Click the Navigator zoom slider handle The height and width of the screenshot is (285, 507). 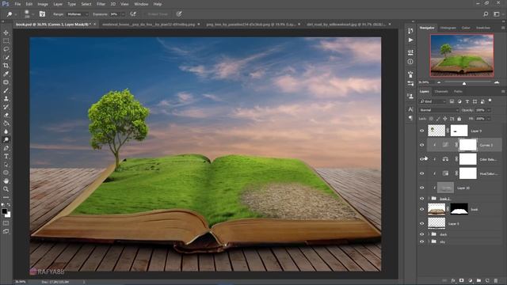pyautogui.click(x=464, y=83)
